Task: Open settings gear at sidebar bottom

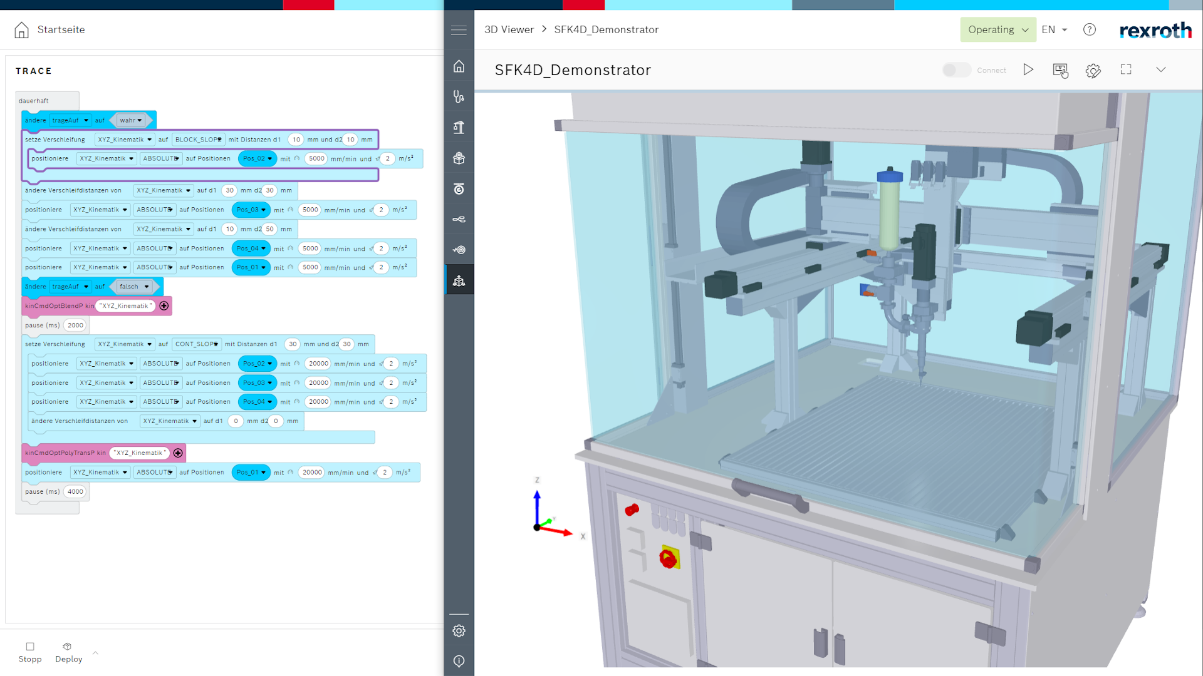Action: coord(459,631)
